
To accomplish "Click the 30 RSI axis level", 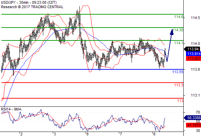I will pyautogui.click(x=198, y=131).
